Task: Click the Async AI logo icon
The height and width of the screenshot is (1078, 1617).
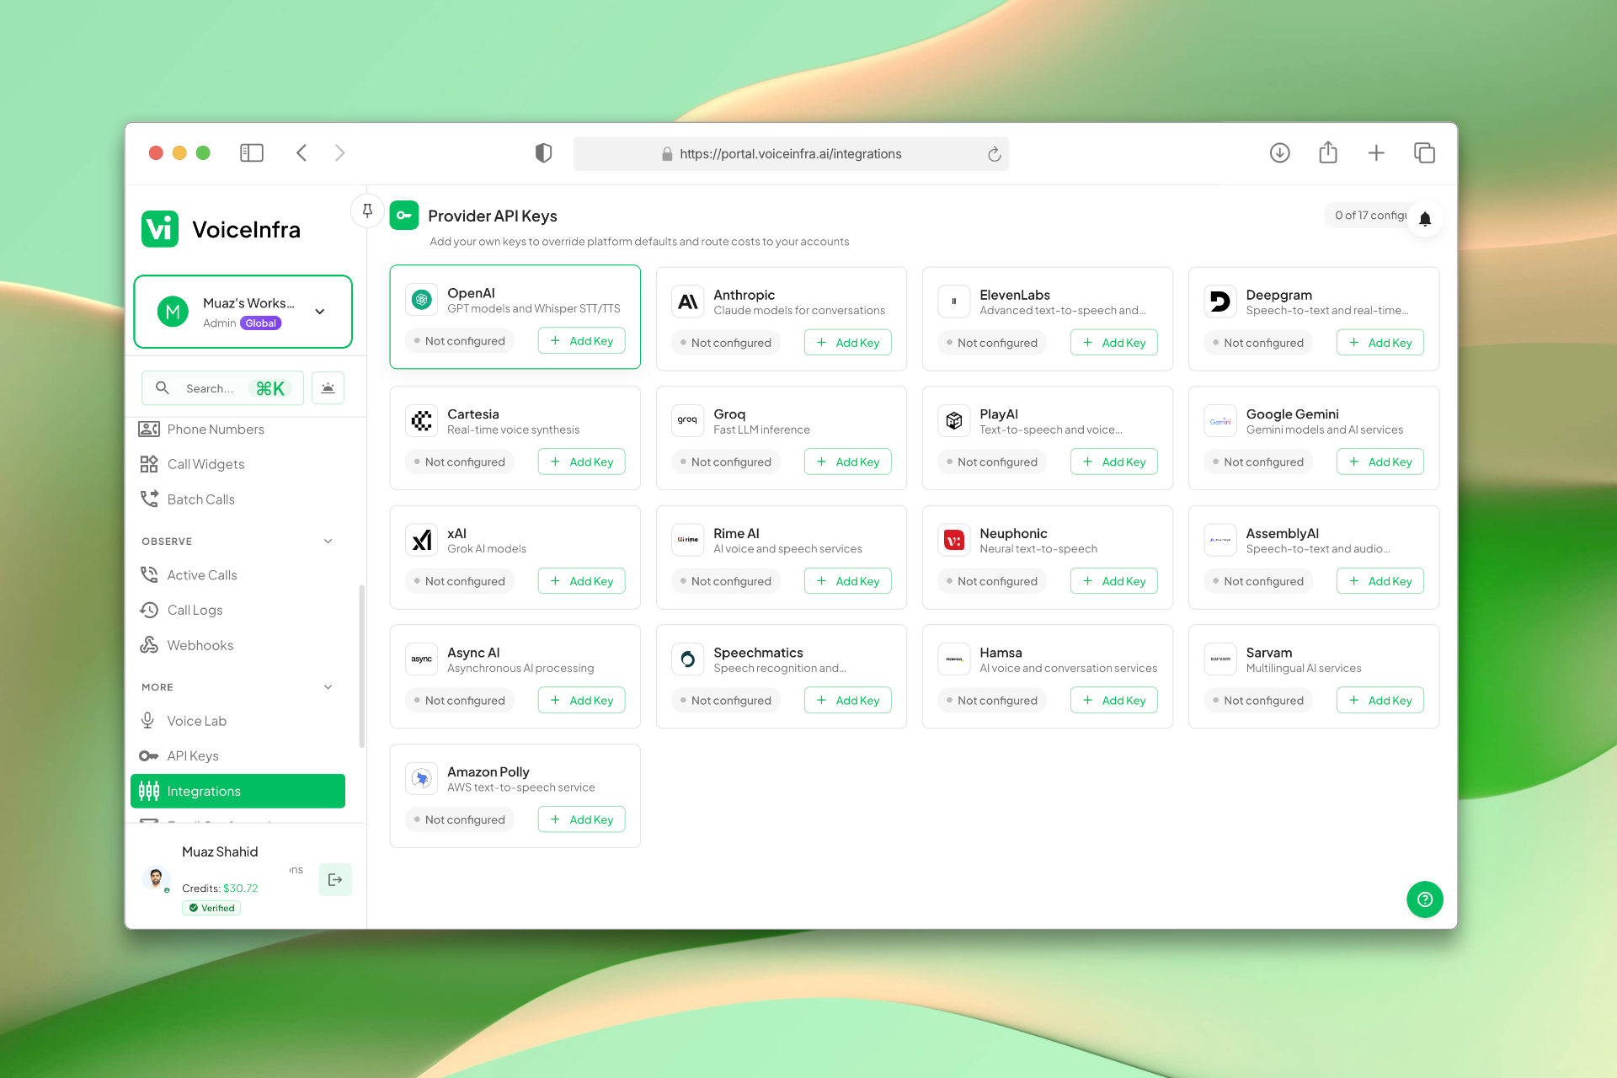Action: pos(422,659)
